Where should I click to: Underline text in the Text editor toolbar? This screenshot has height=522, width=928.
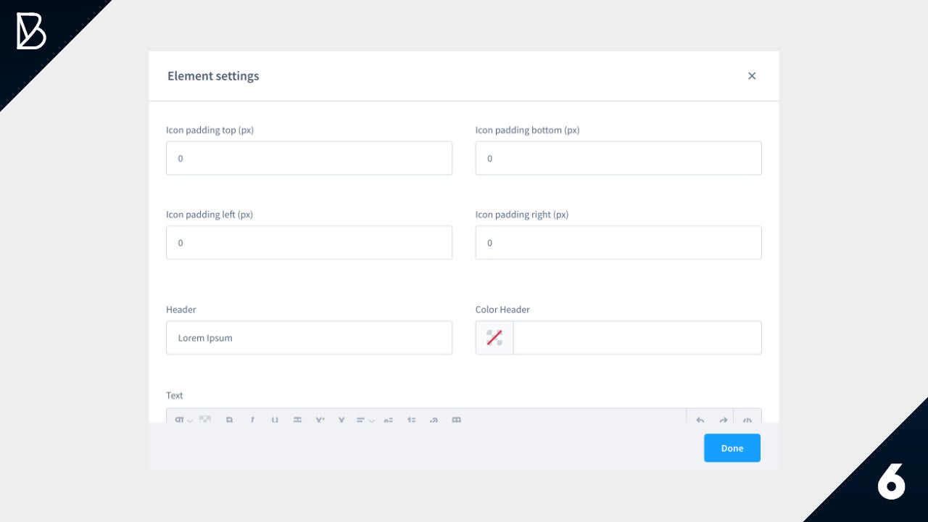coord(275,419)
